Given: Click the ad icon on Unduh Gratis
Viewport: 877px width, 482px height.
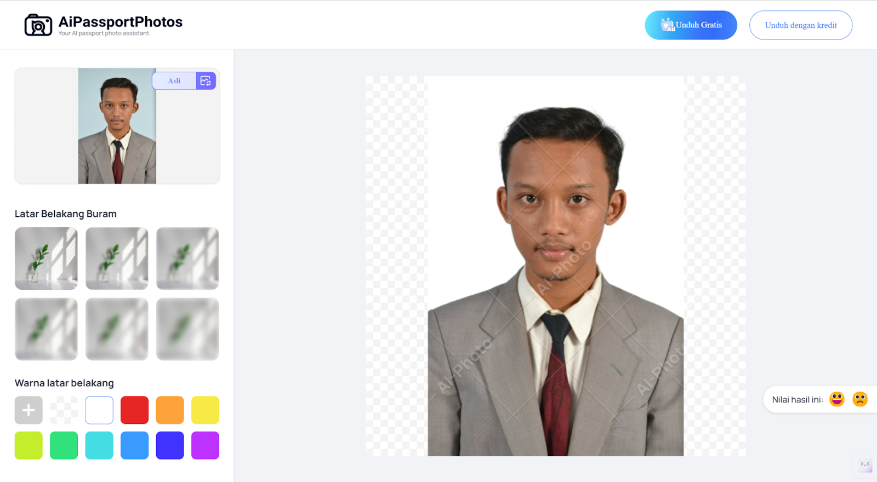Looking at the screenshot, I should [x=667, y=25].
